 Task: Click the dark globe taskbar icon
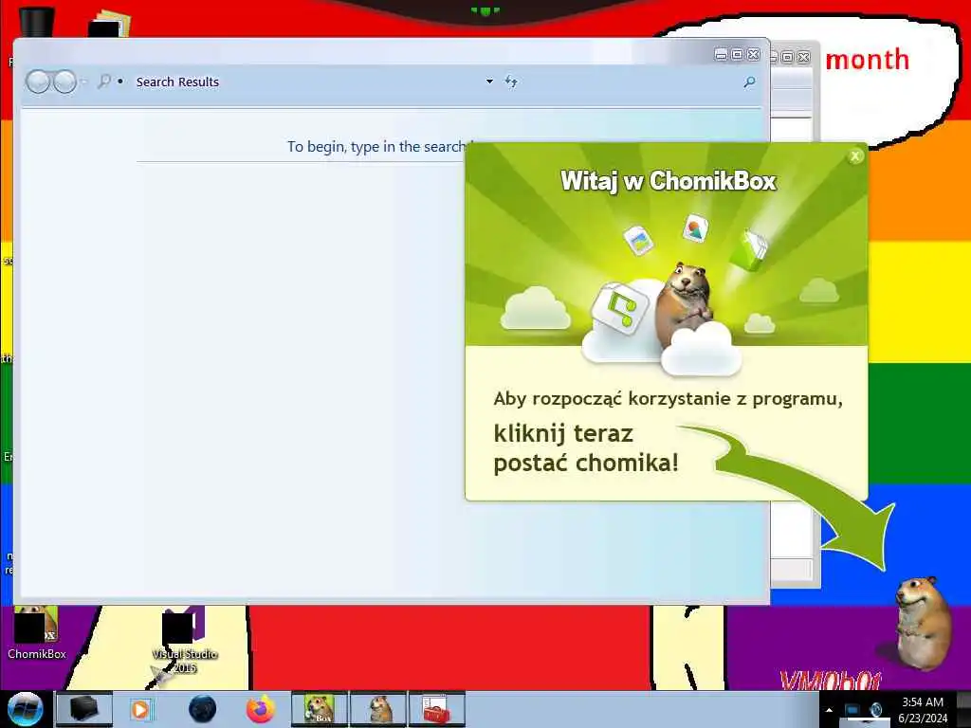[203, 709]
